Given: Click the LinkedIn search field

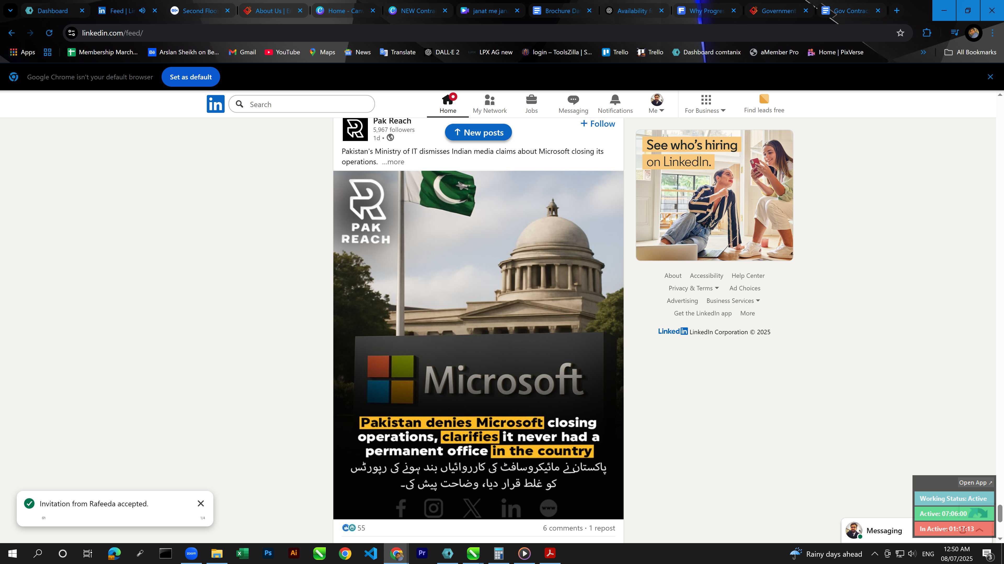Looking at the screenshot, I should tap(302, 104).
